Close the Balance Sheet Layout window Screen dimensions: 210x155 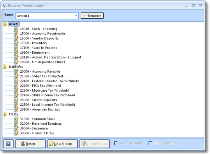click(x=201, y=5)
